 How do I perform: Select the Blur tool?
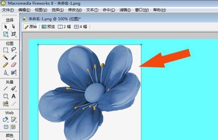point(6,72)
